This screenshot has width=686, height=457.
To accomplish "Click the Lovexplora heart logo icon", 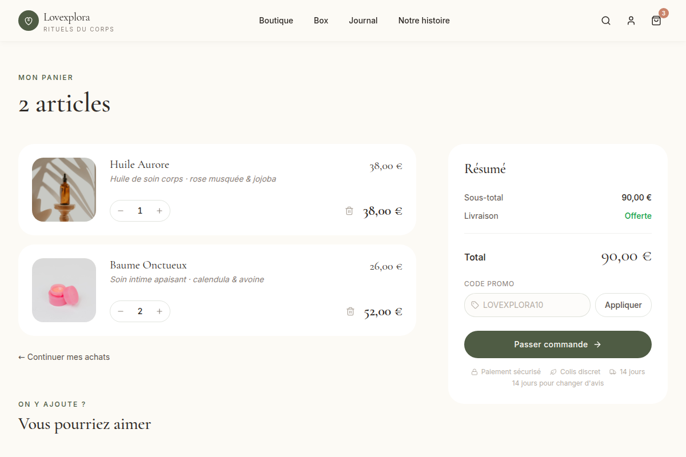I will (29, 21).
